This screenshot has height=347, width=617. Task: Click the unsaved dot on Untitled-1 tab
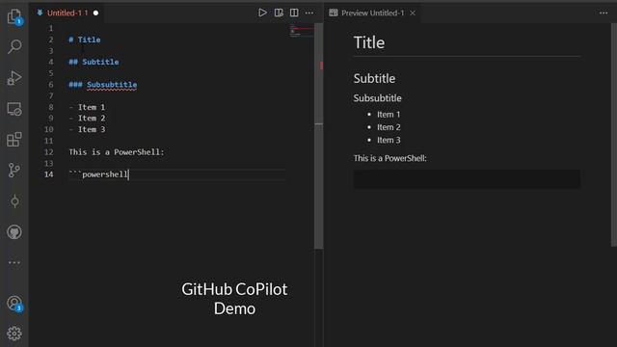pos(95,13)
